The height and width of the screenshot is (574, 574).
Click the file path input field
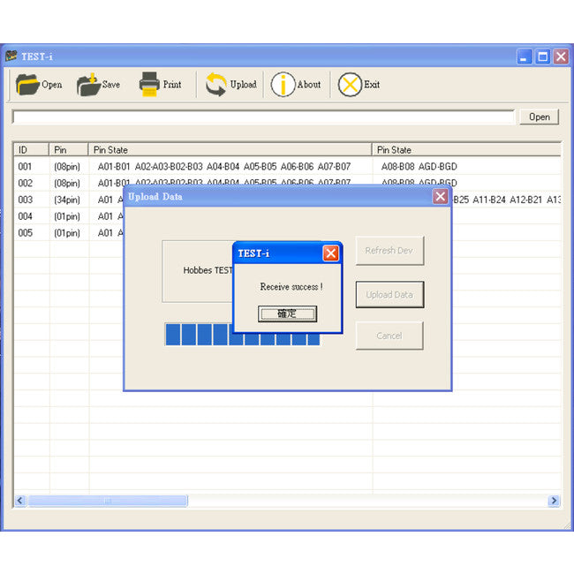click(263, 117)
